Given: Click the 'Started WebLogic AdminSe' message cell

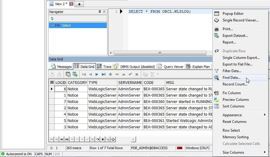Looking at the screenshot, I should click(189, 121).
